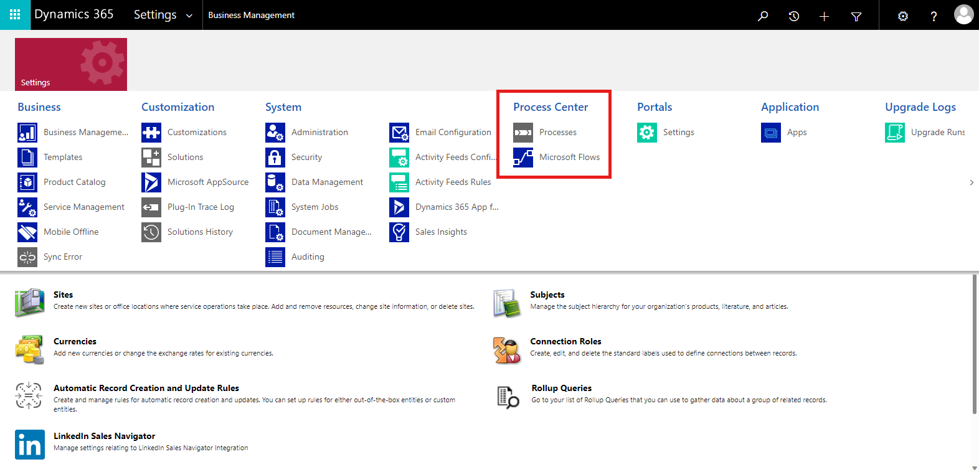This screenshot has width=979, height=472.
Task: Open the Rollup Queries link
Action: click(x=562, y=388)
